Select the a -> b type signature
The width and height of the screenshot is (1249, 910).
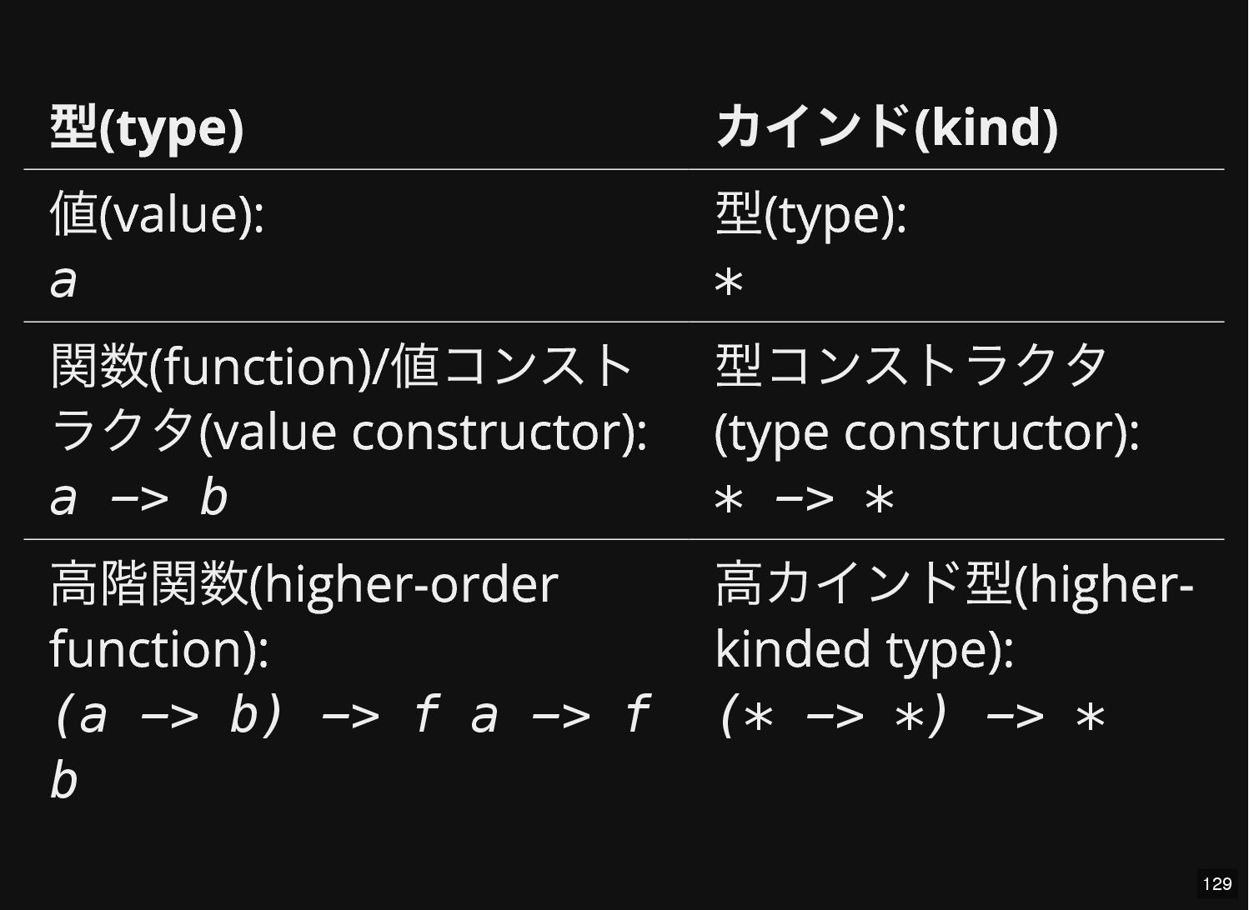pos(138,497)
